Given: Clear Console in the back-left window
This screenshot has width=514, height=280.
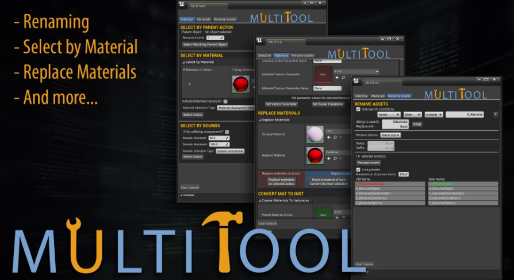Looking at the screenshot, I should point(190,188).
